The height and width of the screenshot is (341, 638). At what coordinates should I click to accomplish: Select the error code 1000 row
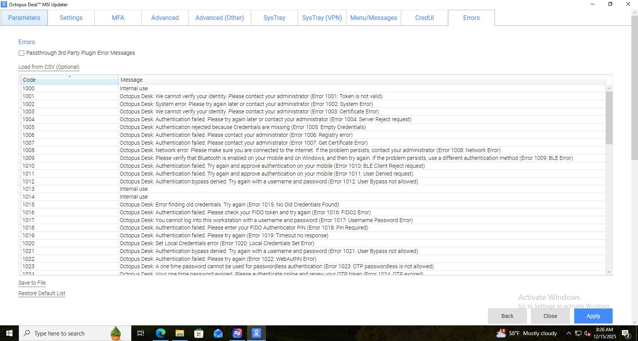coord(313,88)
